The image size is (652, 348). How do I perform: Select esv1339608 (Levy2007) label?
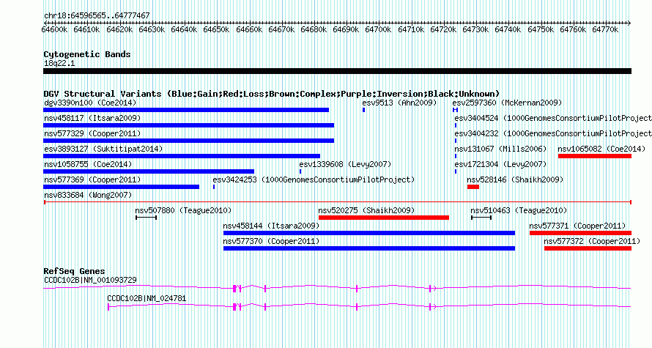pyautogui.click(x=345, y=164)
